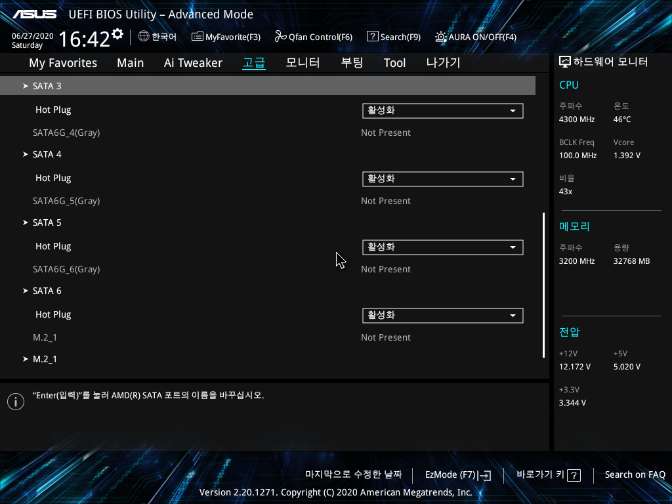Image resolution: width=672 pixels, height=504 pixels.
Task: Change language via 한국어 button
Action: [x=157, y=37]
